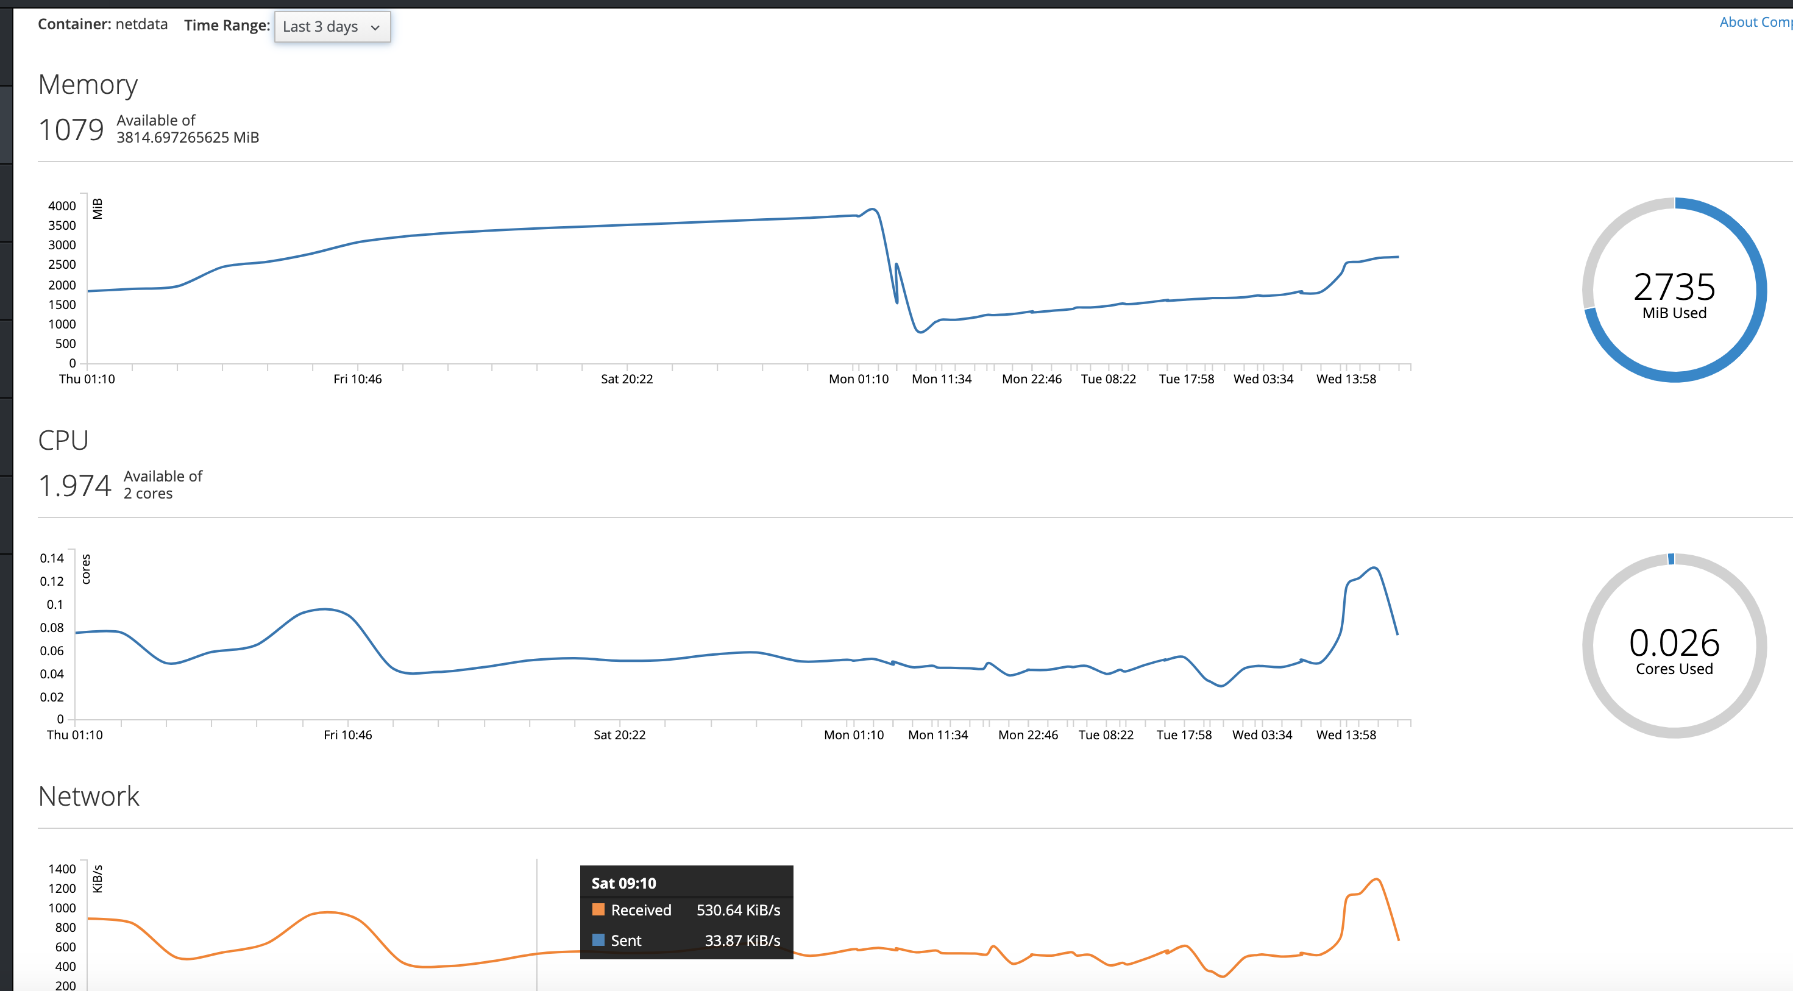Click the Sat 09:10 tooltip header

point(623,883)
